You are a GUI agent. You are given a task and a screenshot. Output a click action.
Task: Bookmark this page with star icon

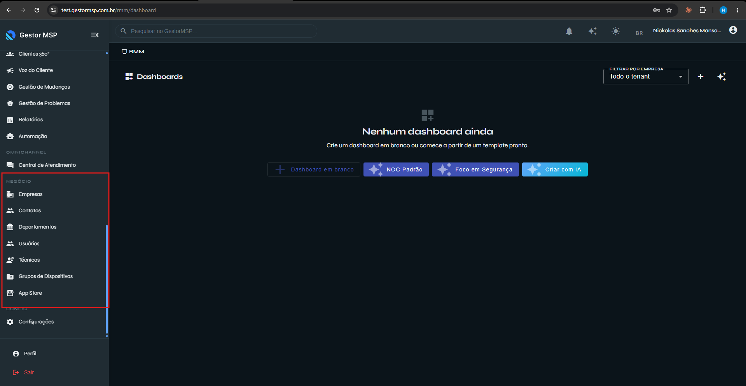[669, 10]
